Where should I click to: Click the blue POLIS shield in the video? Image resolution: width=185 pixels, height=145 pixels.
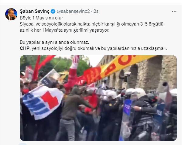point(127,107)
